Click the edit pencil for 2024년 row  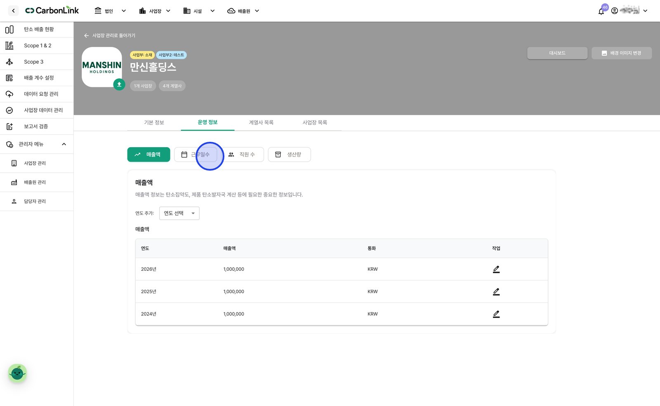pyautogui.click(x=496, y=314)
